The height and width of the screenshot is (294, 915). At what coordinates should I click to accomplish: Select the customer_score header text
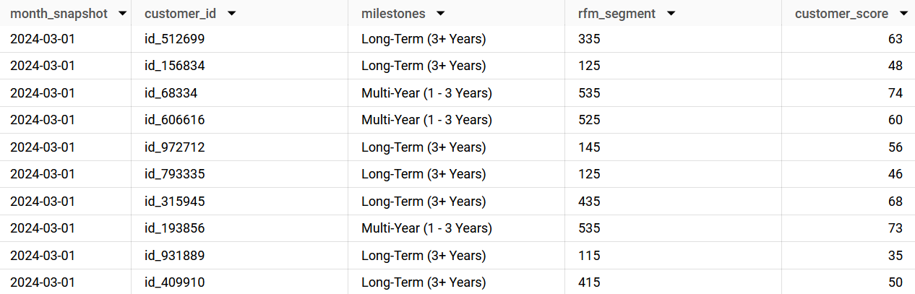[841, 14]
